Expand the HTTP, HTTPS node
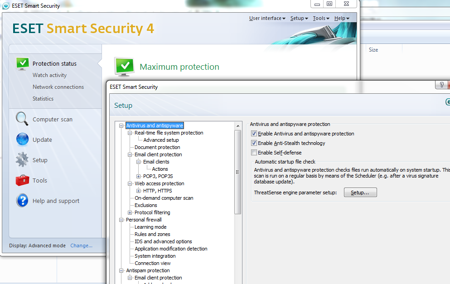Image resolution: width=450 pixels, height=284 pixels. (138, 191)
